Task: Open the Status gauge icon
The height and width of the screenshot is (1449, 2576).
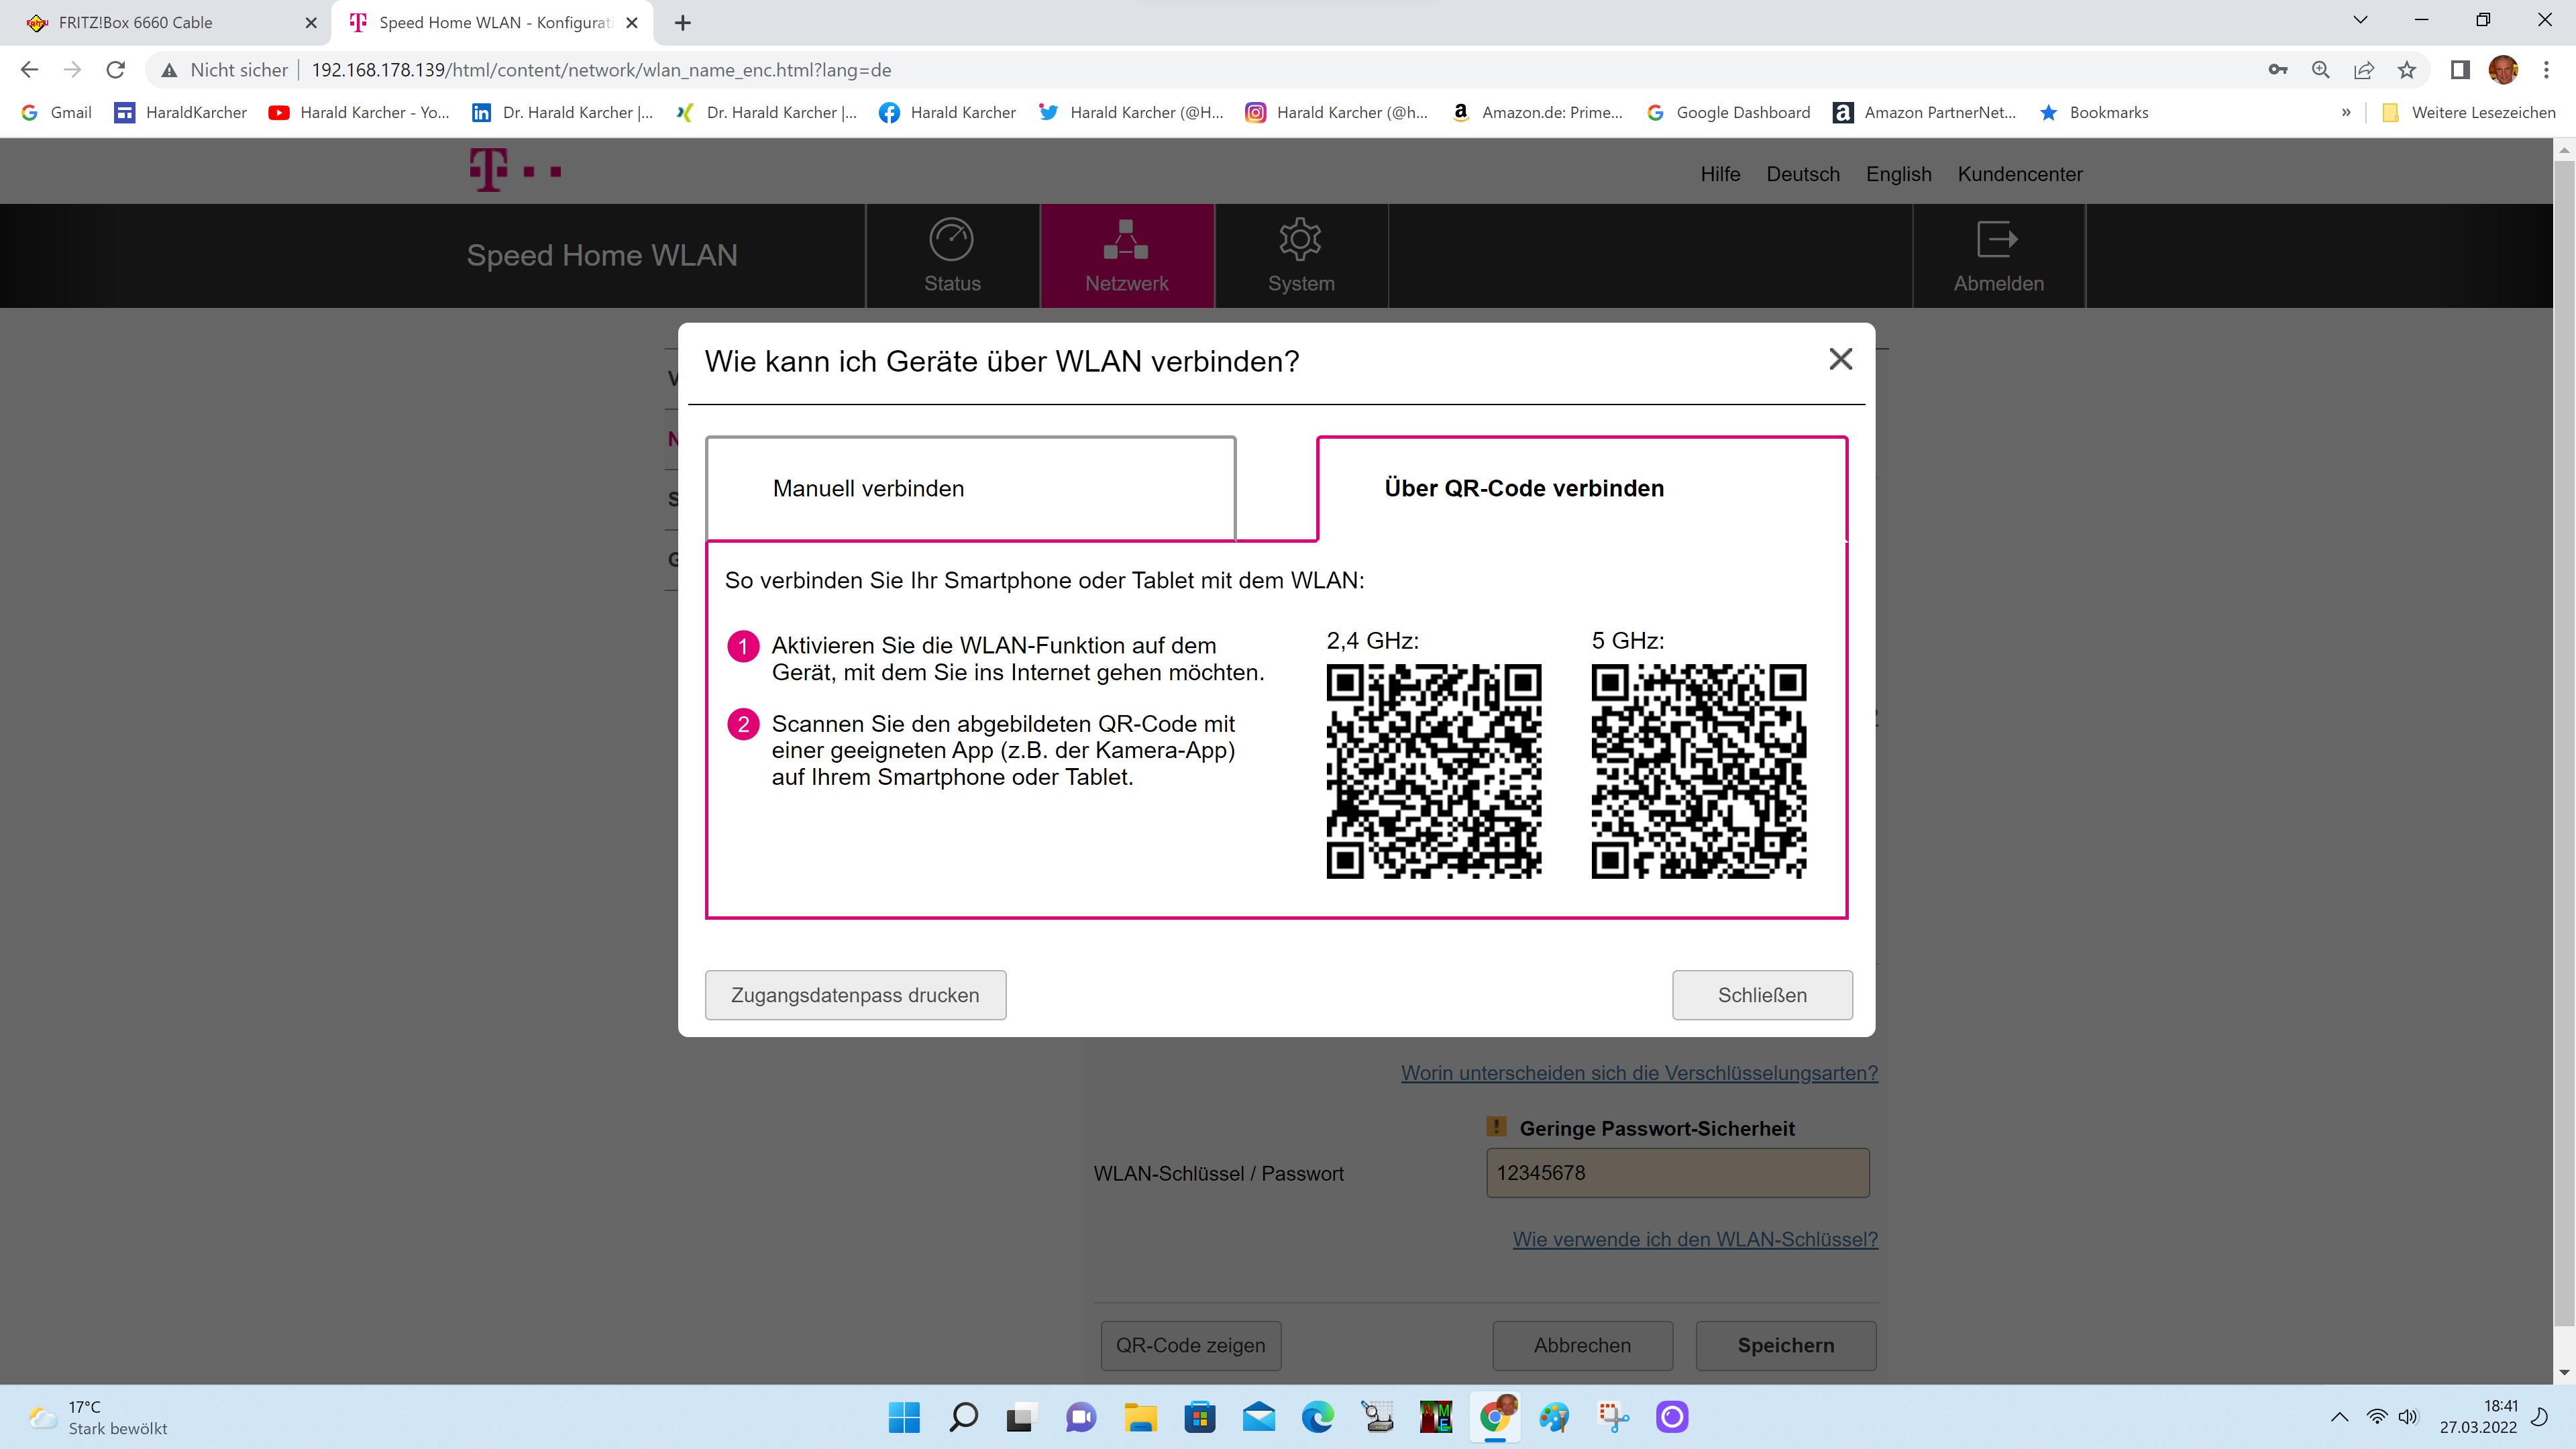Action: pos(951,240)
